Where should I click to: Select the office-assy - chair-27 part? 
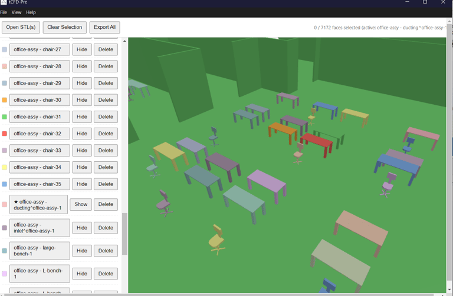pyautogui.click(x=40, y=49)
